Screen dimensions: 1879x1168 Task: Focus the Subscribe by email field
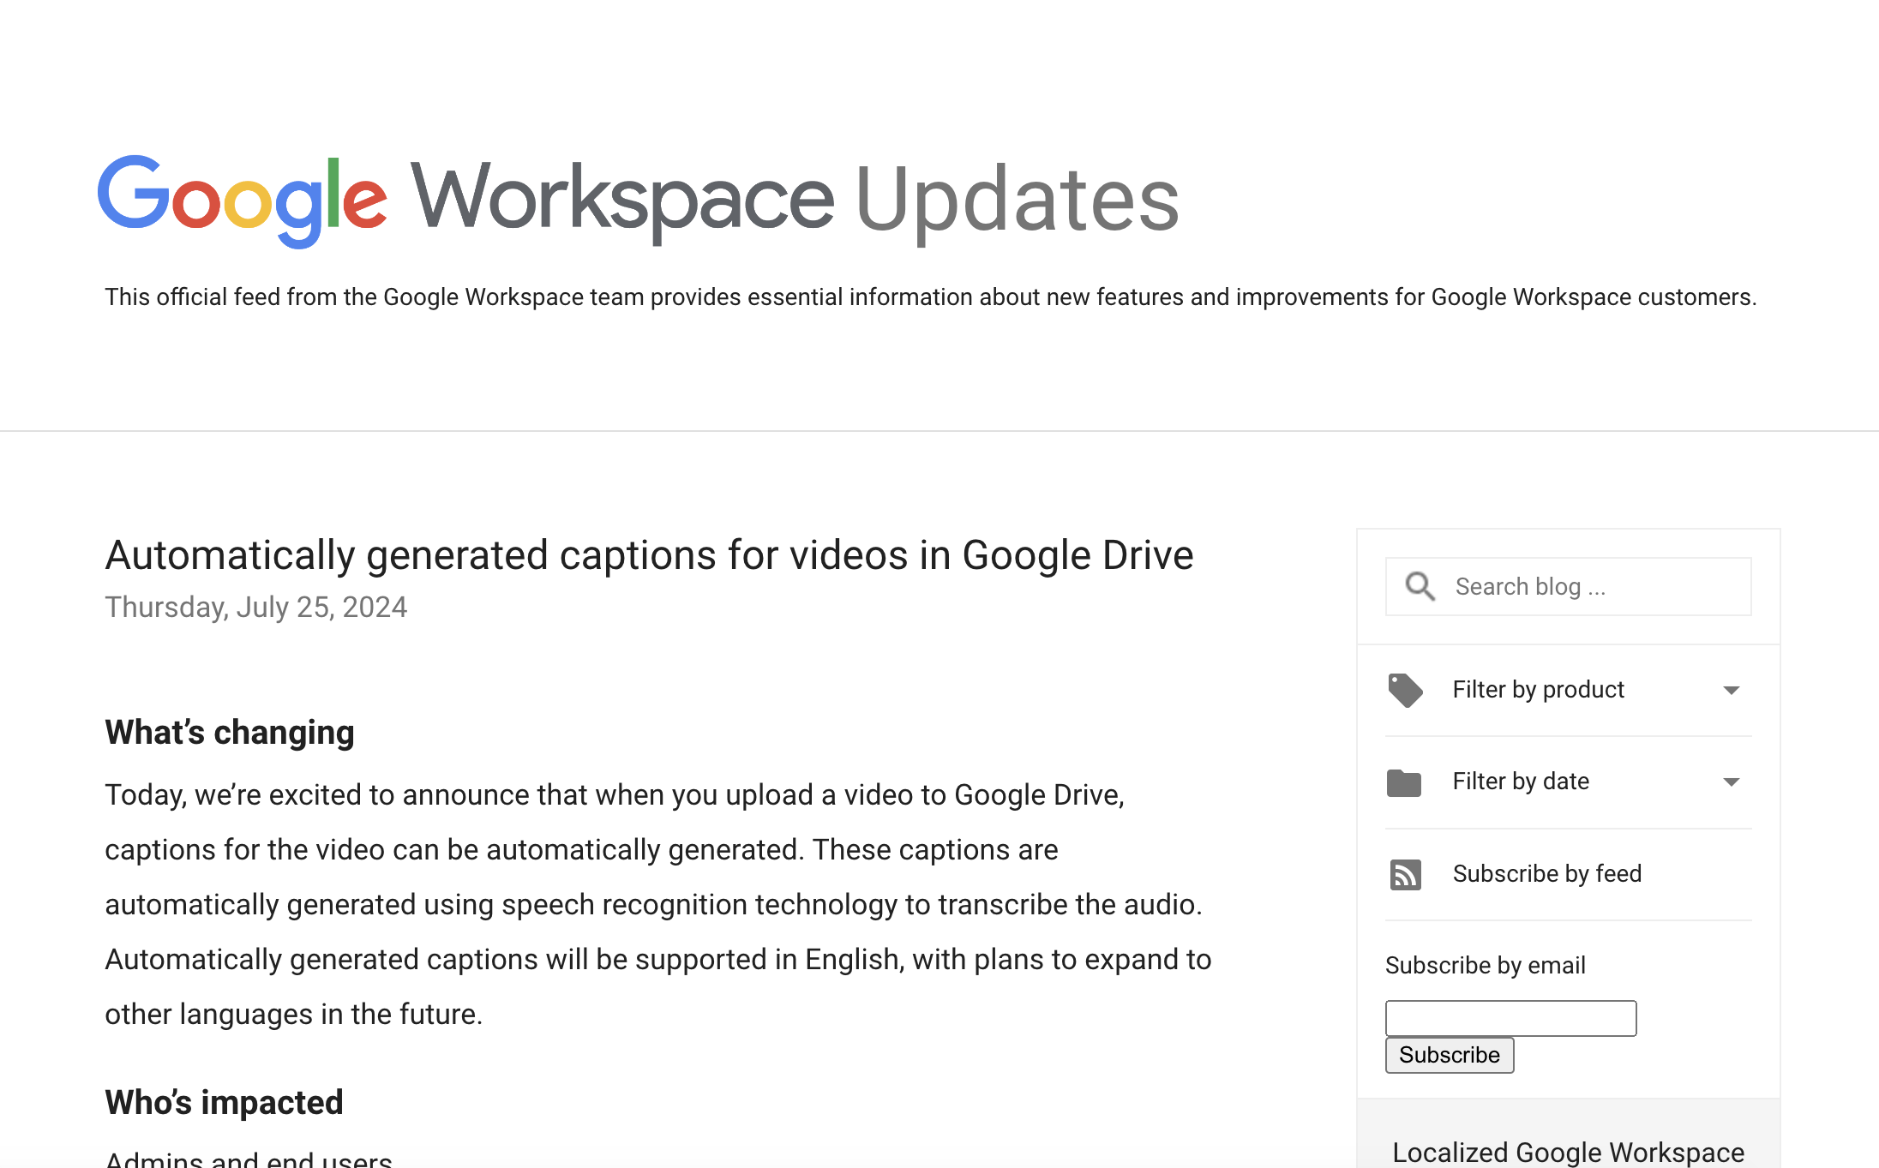click(x=1510, y=1018)
